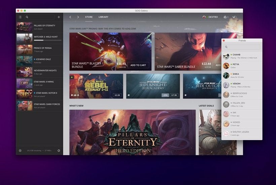
Task: Switch to the STORE tab
Action: coord(89,17)
